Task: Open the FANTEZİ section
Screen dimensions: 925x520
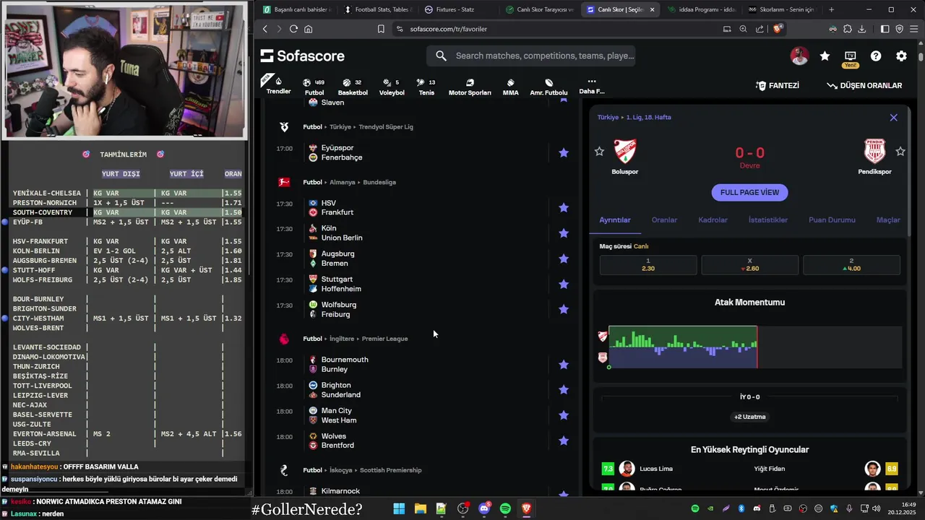Action: [777, 85]
